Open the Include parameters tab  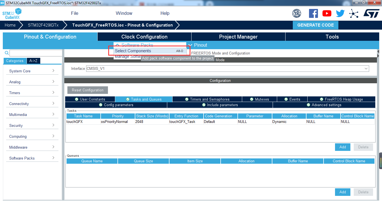click(x=220, y=105)
